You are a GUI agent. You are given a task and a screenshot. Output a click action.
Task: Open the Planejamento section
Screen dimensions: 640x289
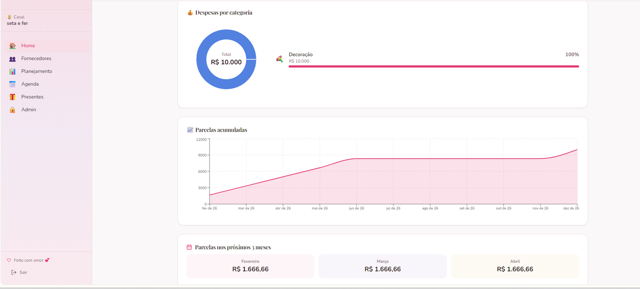[x=46, y=71]
